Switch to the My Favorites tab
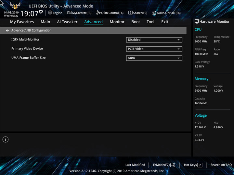 pos(22,22)
